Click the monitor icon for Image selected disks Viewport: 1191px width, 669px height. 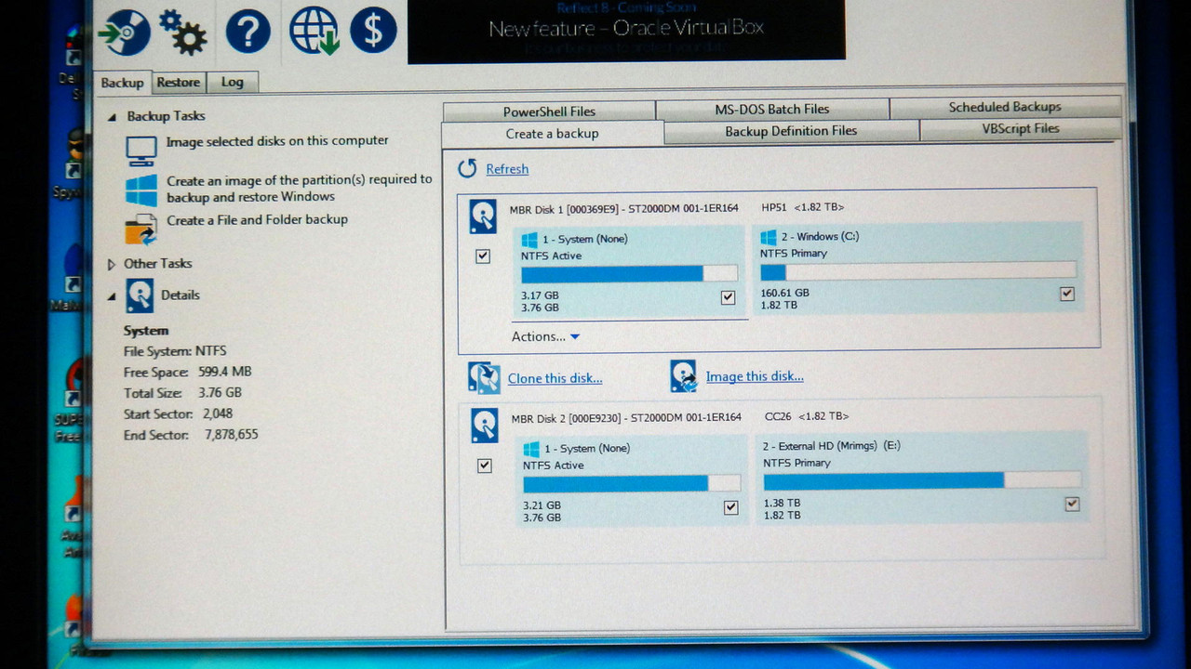141,151
